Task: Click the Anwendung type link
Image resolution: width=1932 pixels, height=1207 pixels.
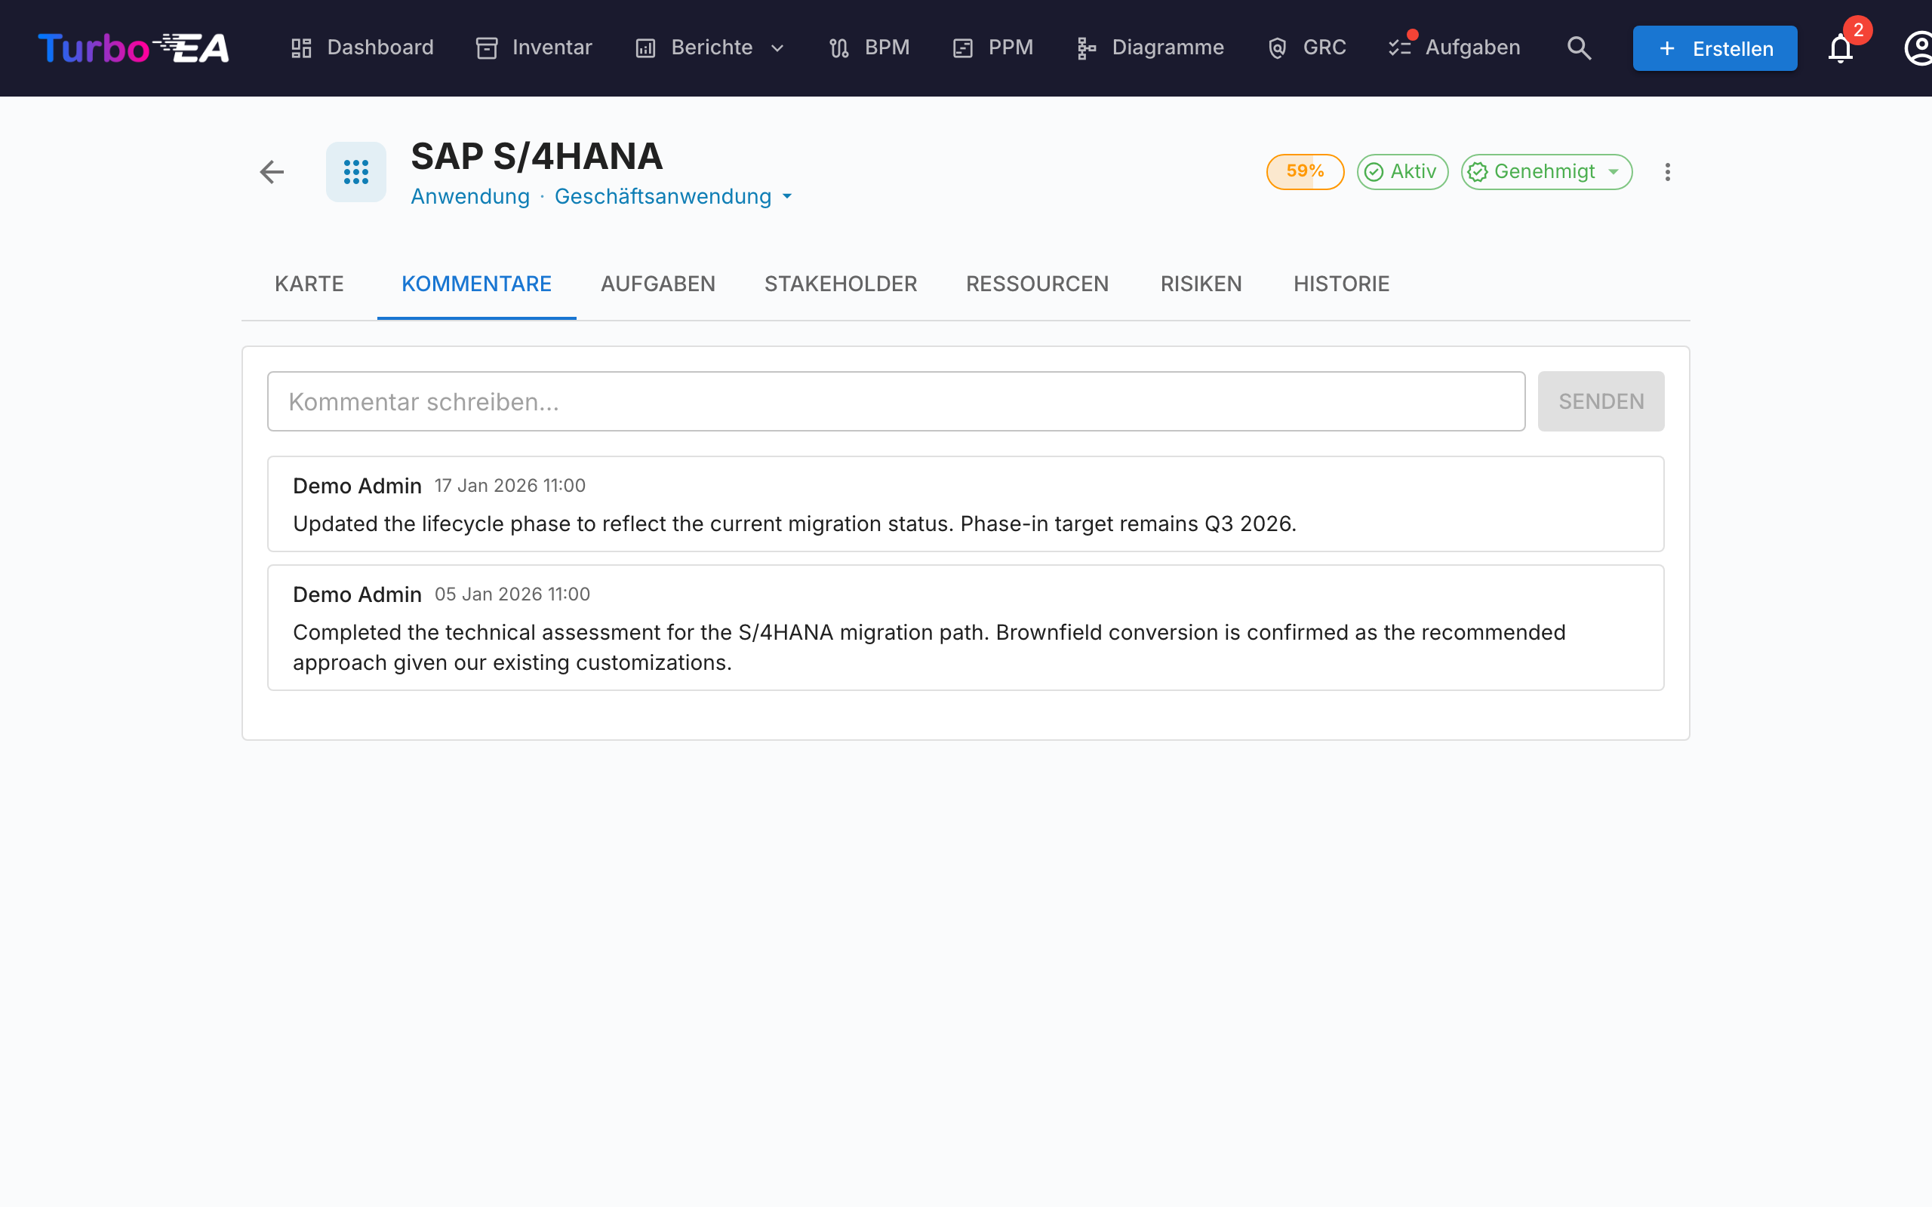Action: 470,196
